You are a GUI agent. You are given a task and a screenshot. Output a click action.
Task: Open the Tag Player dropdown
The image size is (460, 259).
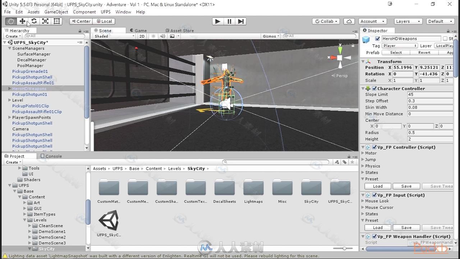pyautogui.click(x=400, y=46)
